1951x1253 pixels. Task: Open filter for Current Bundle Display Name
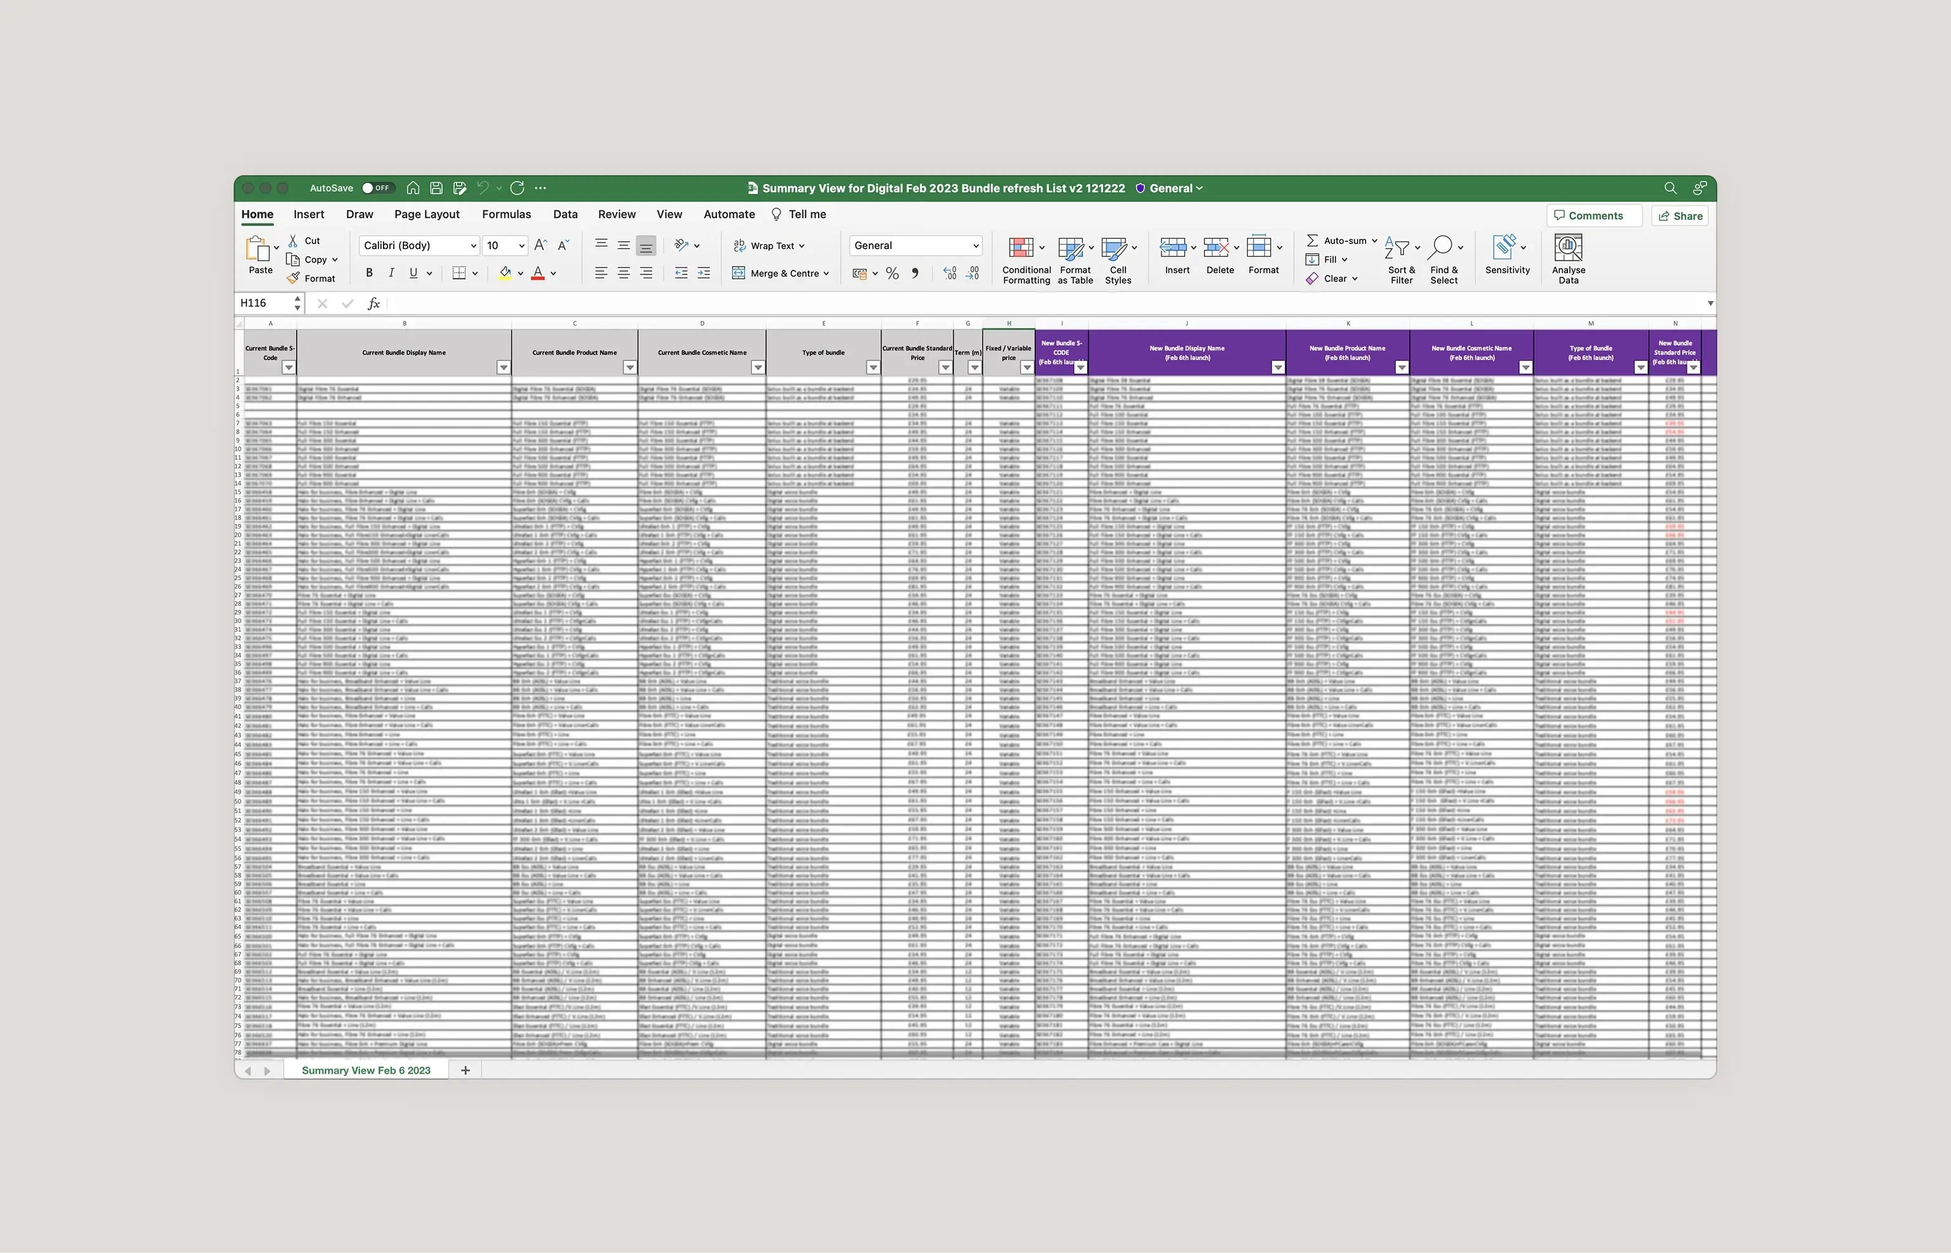point(504,368)
